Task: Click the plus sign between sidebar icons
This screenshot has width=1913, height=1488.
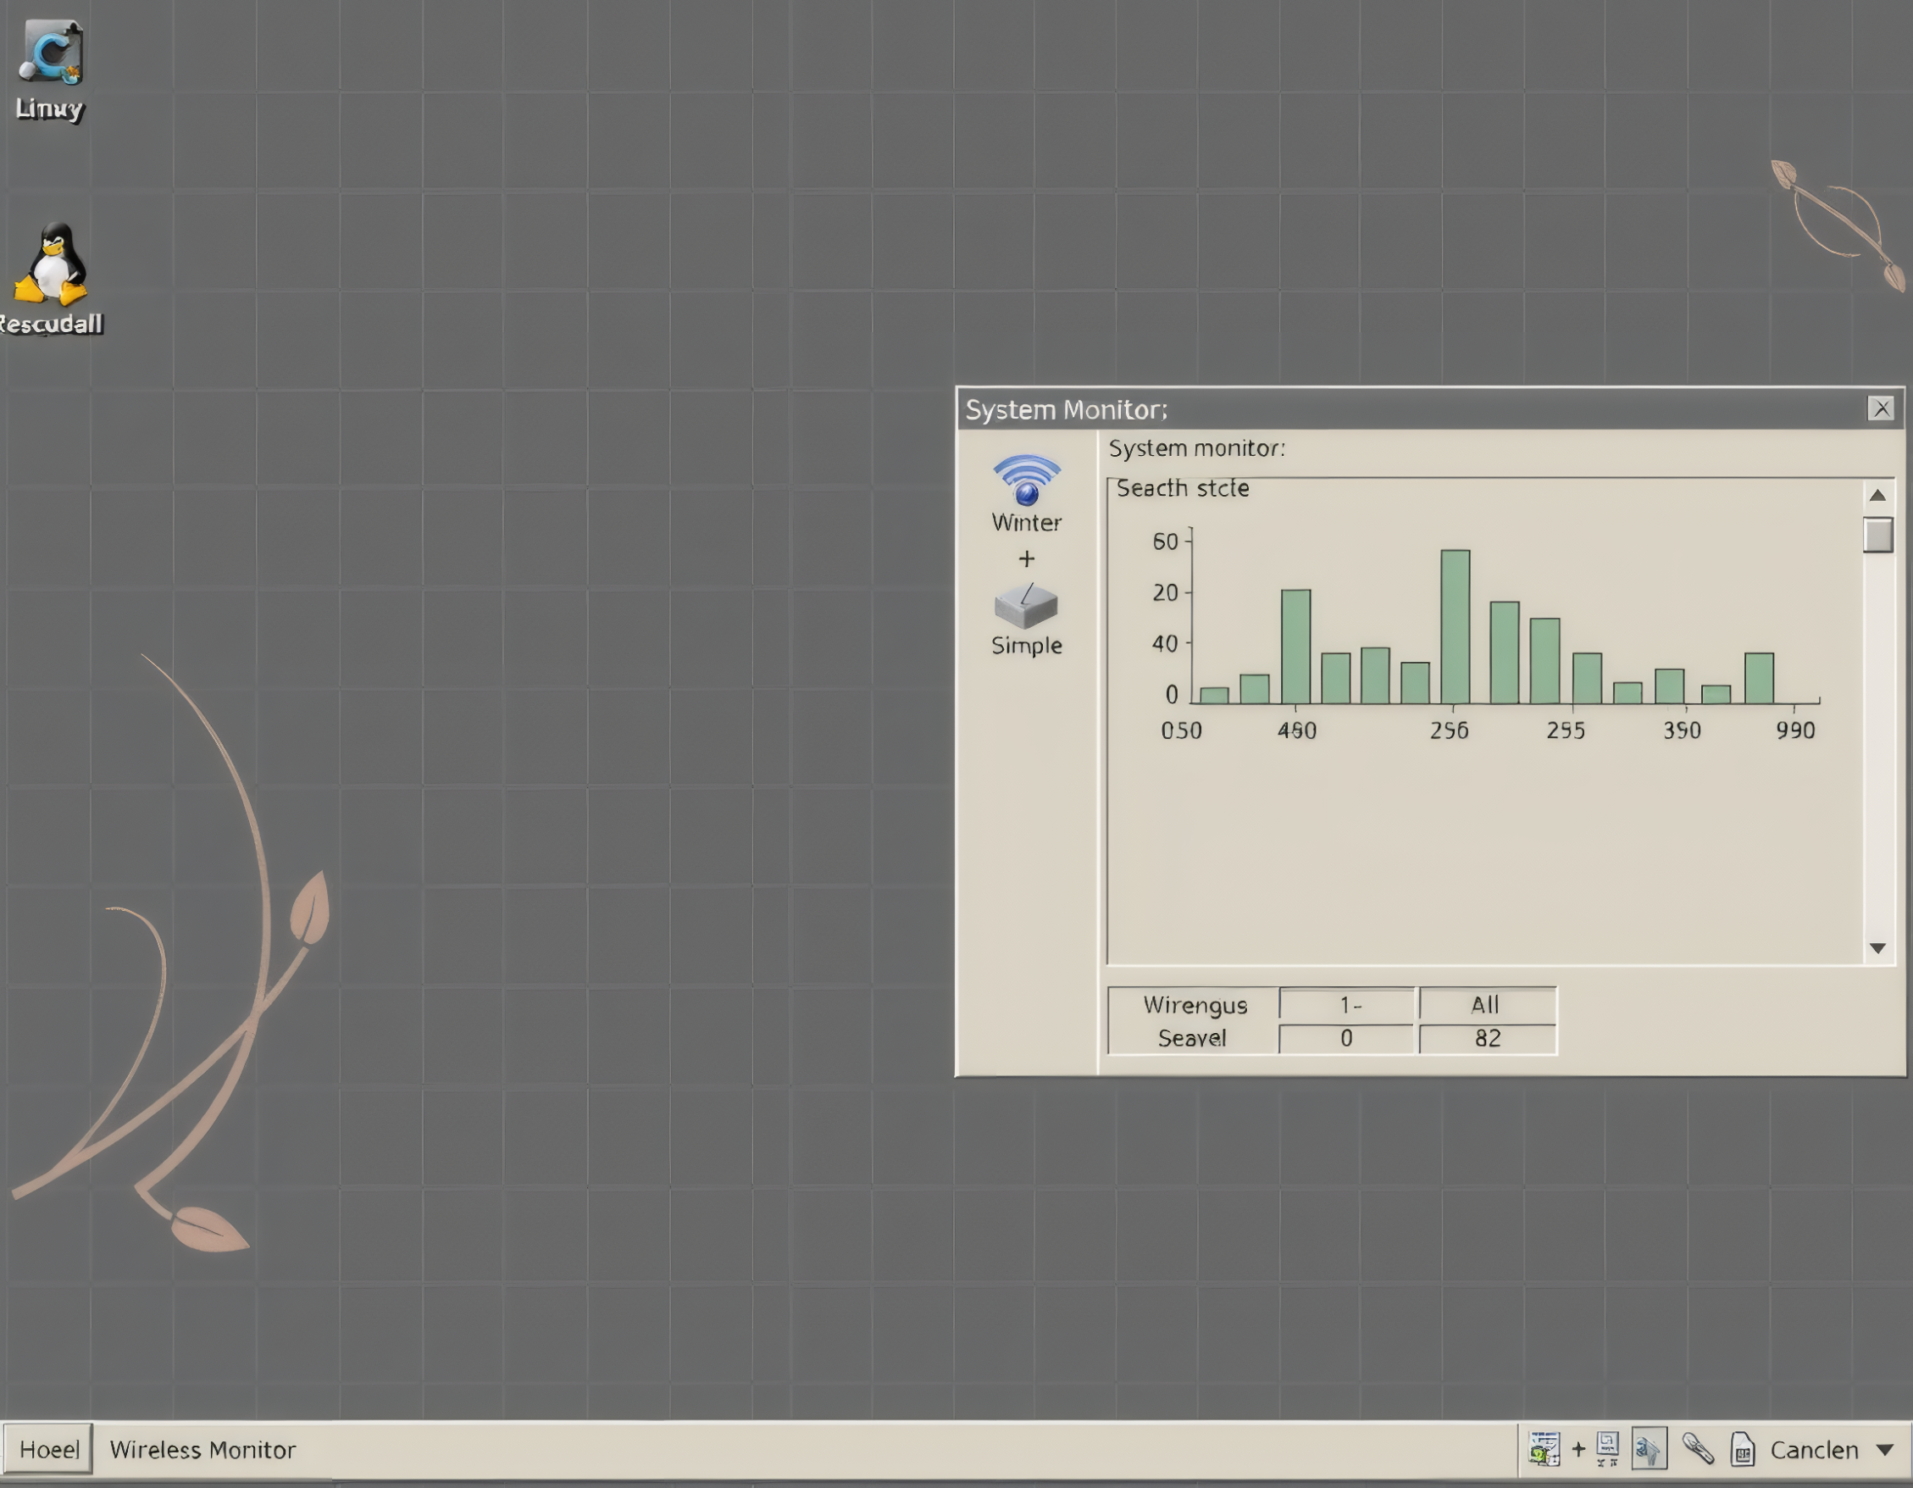Action: pos(1027,559)
